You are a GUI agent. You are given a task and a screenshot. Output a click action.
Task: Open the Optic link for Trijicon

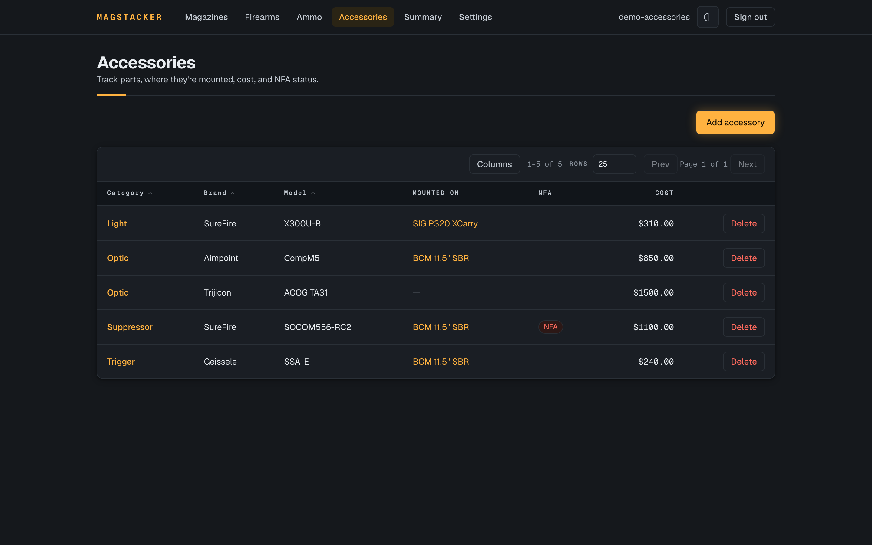pyautogui.click(x=117, y=292)
